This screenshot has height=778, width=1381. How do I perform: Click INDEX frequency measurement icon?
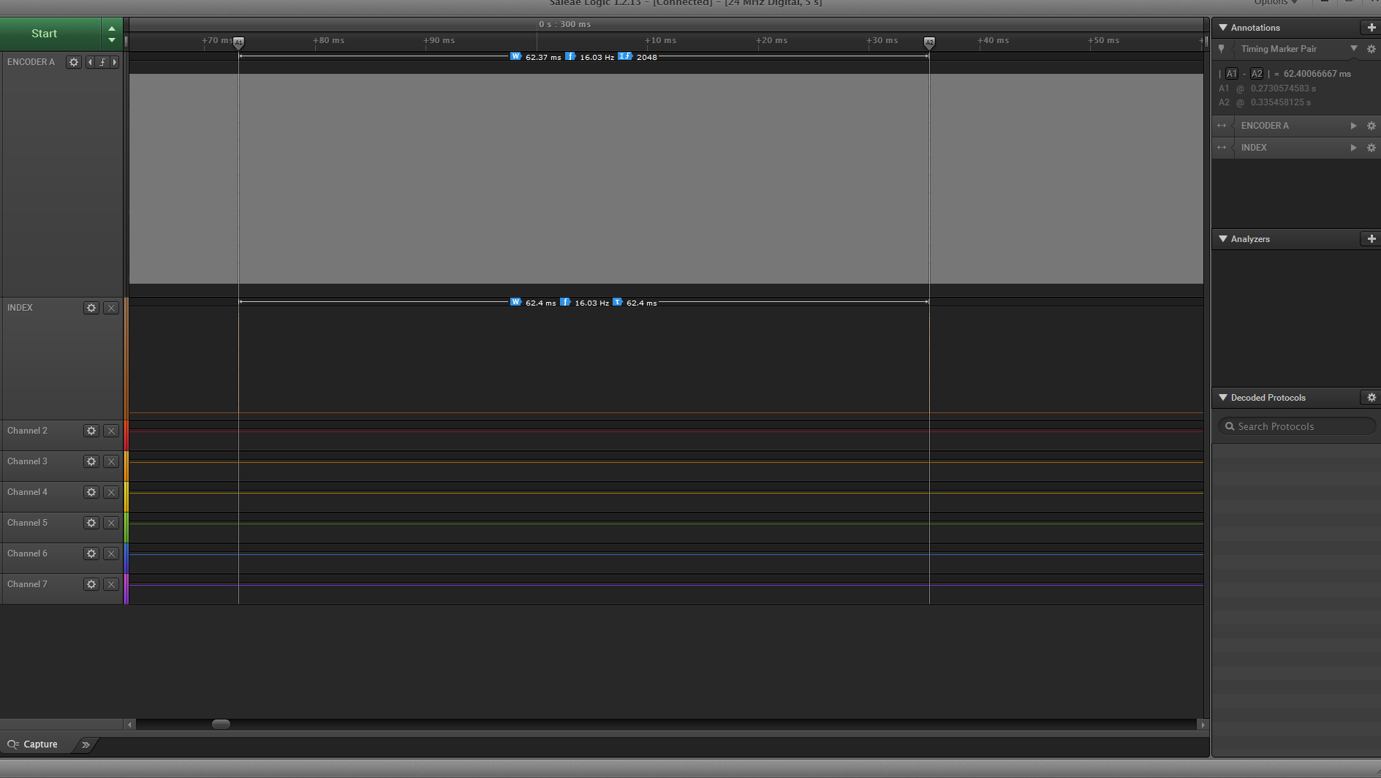pyautogui.click(x=565, y=302)
